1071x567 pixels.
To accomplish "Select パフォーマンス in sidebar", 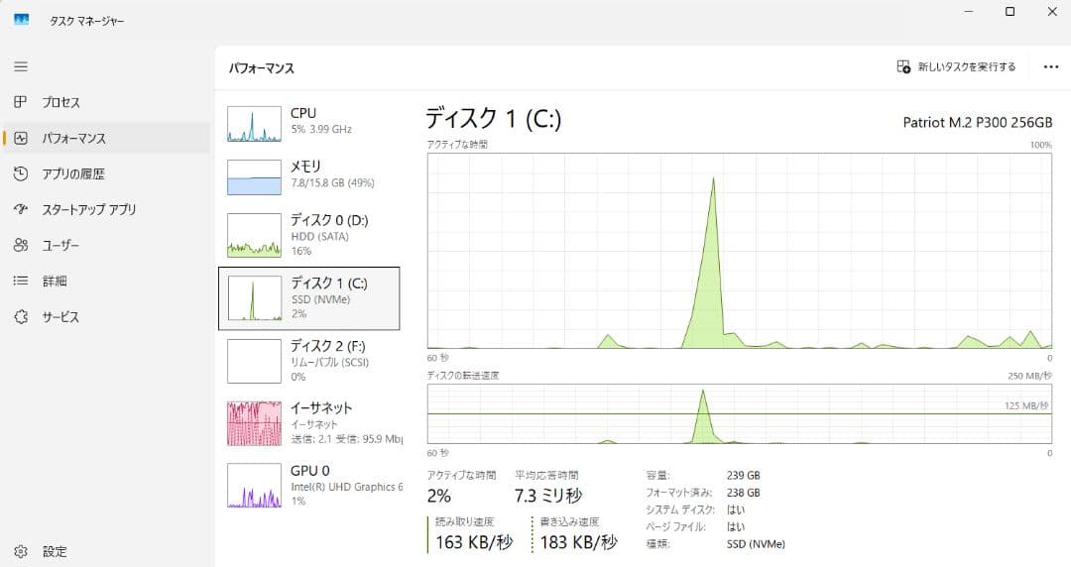I will 106,138.
